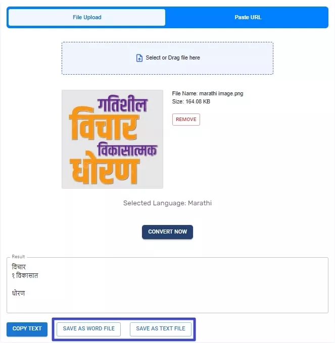This screenshot has height=343, width=335.
Task: Click the '१ विकासात' line in the Result box
Action: 25,276
